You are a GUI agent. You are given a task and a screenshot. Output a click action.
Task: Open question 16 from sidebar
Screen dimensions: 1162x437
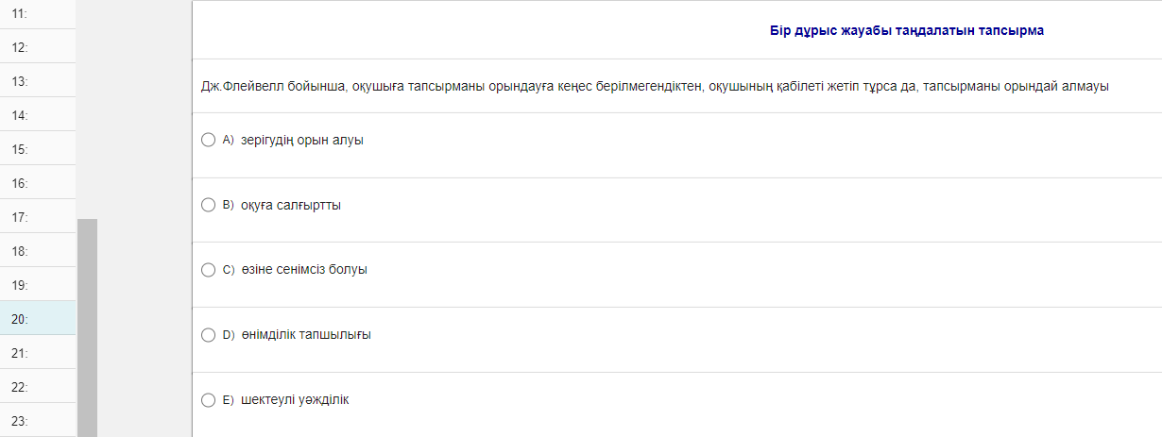(38, 183)
